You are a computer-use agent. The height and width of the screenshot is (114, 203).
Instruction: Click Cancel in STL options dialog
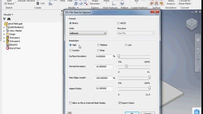pyautogui.click(x=148, y=113)
